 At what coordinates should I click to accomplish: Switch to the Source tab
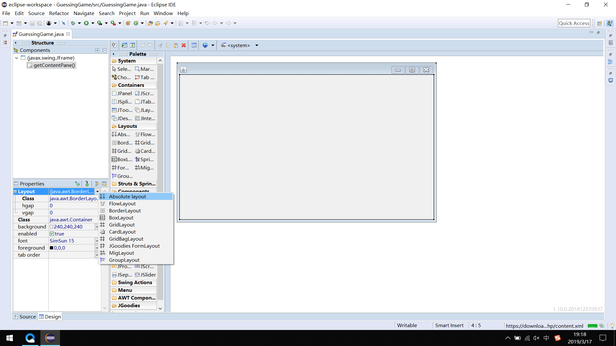(25, 317)
